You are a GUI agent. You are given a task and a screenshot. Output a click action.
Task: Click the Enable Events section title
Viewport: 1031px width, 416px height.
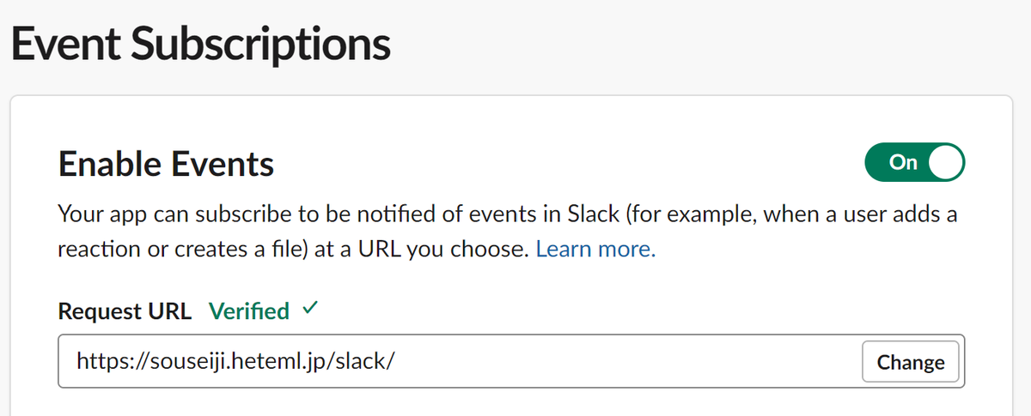pyautogui.click(x=166, y=163)
